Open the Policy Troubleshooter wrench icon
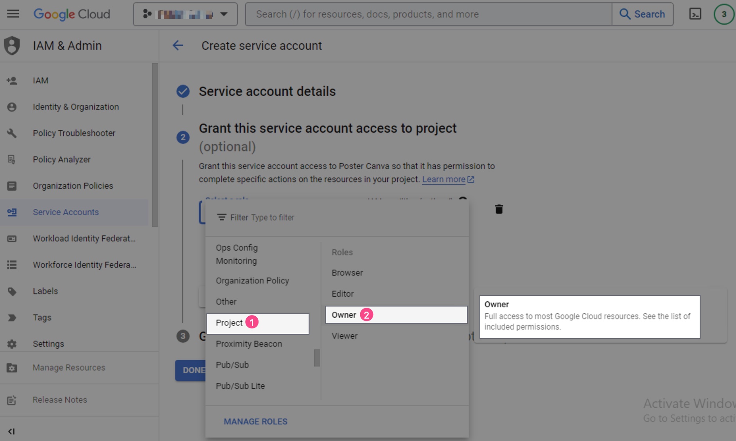The image size is (736, 441). click(x=12, y=133)
